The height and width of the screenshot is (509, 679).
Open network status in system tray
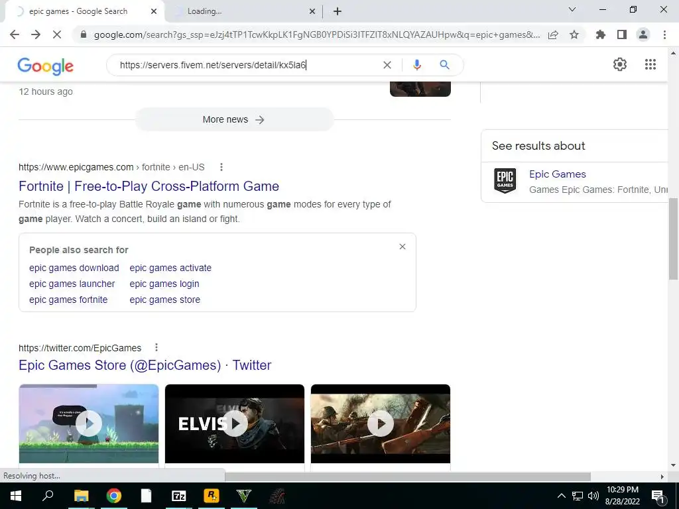578,496
